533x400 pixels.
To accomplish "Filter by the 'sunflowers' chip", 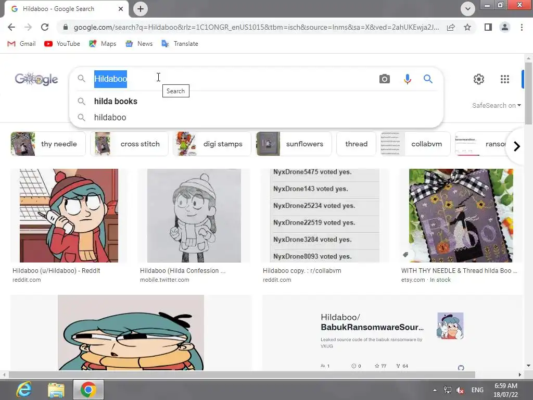I will (x=294, y=144).
